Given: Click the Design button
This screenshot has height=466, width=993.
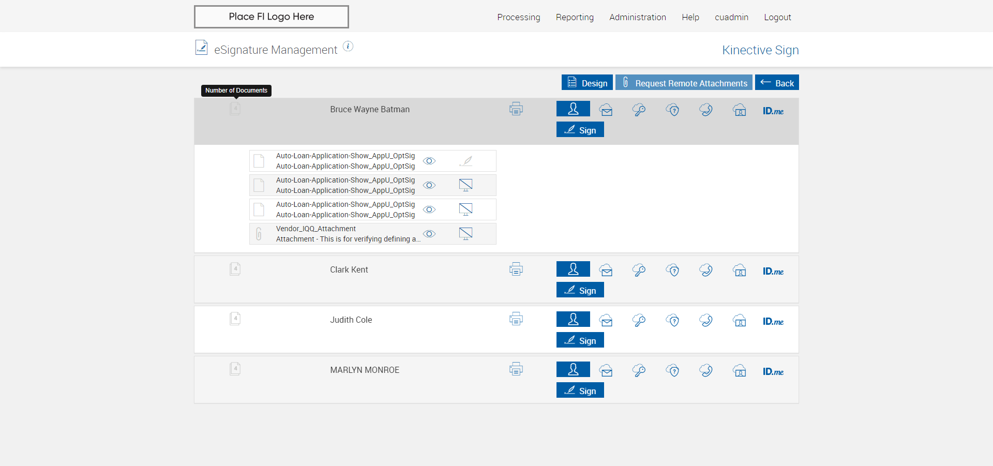Looking at the screenshot, I should [x=587, y=83].
